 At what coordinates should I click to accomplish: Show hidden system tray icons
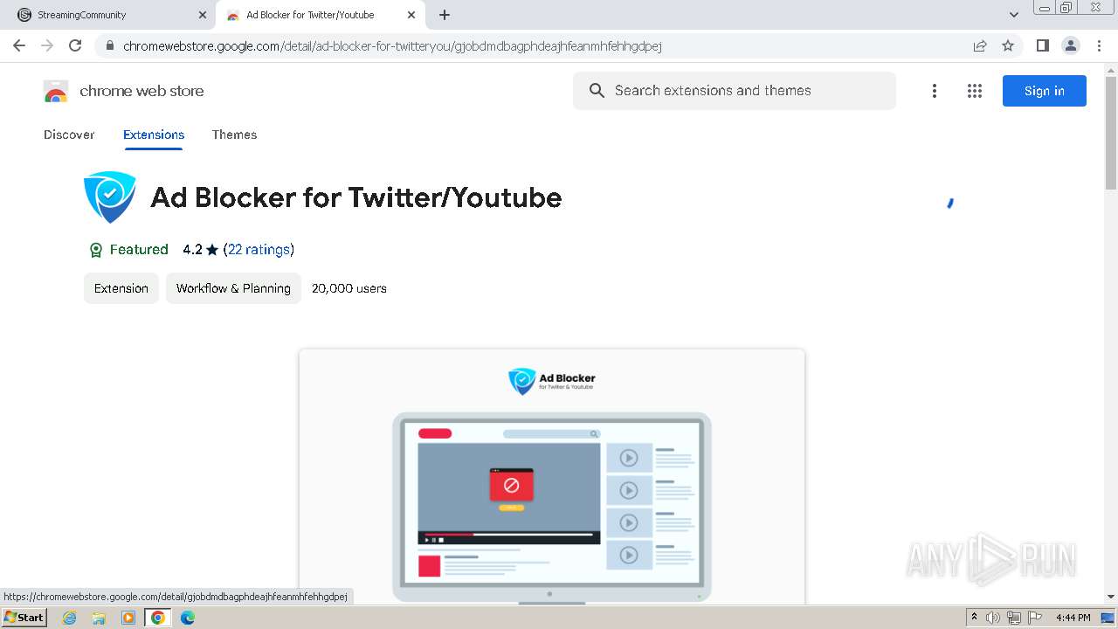coord(974,618)
